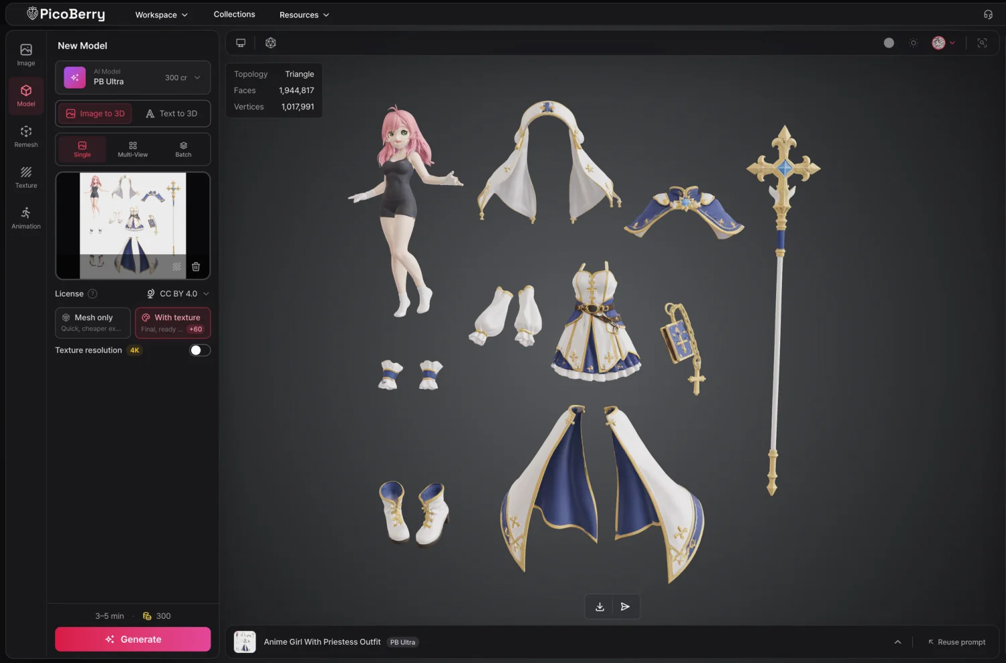Image resolution: width=1006 pixels, height=663 pixels.
Task: Click the send/share arrow icon
Action: click(x=625, y=607)
